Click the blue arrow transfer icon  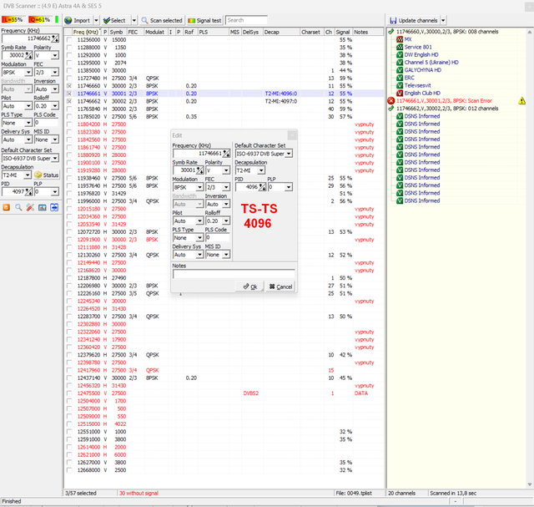54,207
